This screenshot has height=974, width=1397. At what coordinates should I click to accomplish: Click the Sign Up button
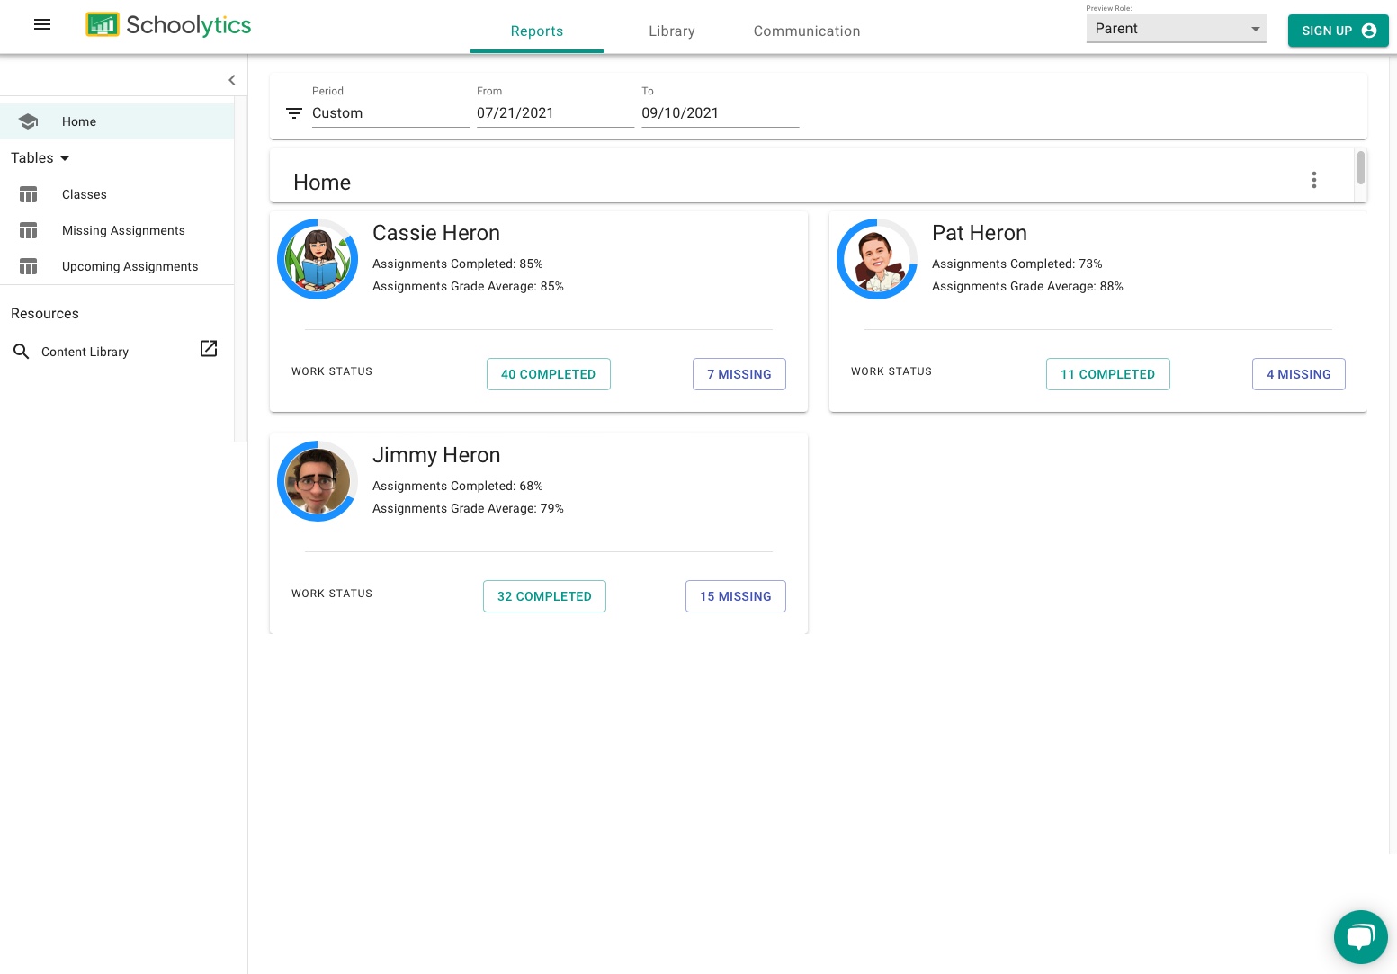point(1339,31)
